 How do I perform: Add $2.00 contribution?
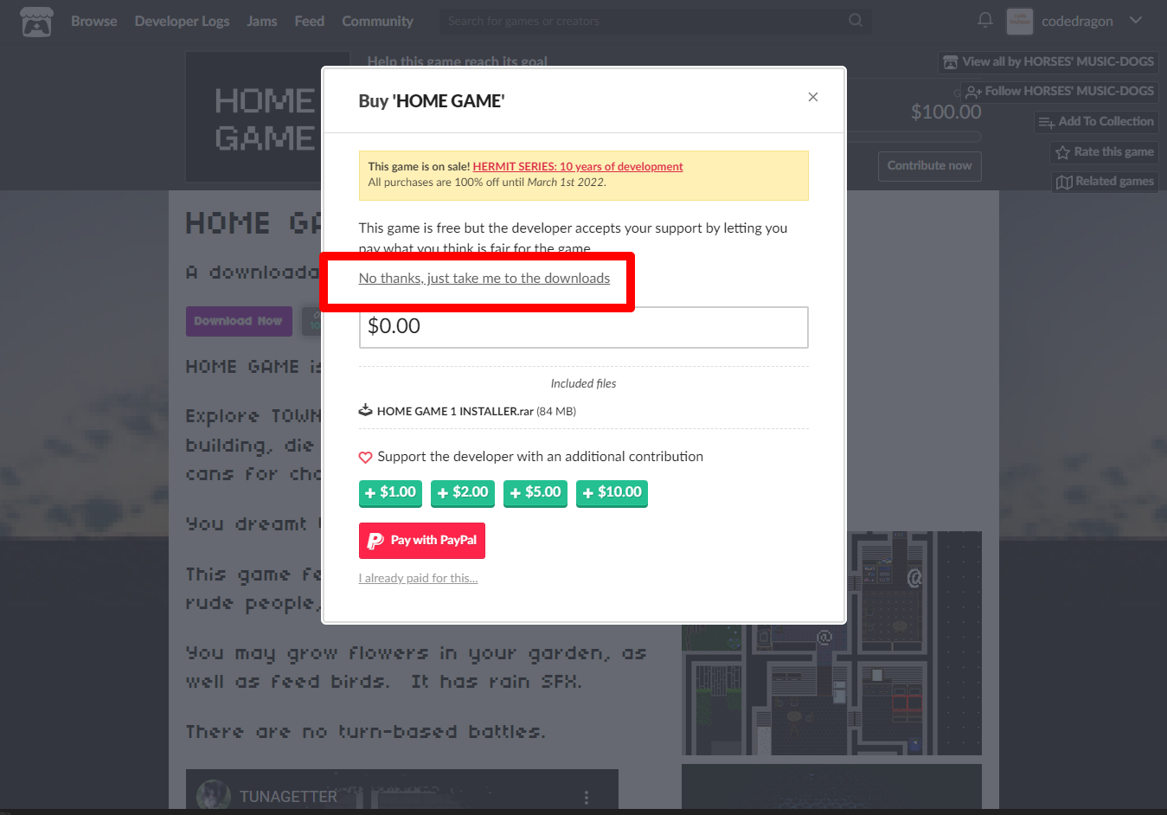[463, 493]
